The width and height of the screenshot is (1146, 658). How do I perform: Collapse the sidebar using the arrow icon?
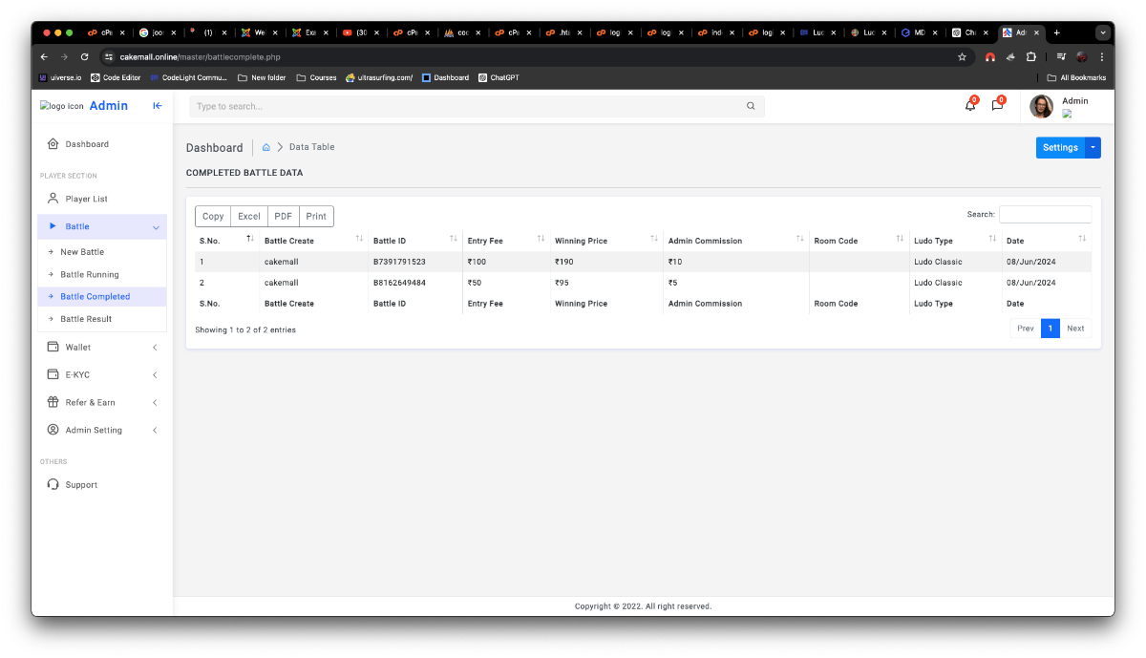point(158,106)
